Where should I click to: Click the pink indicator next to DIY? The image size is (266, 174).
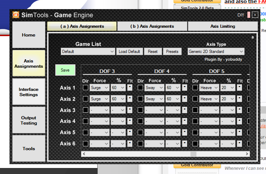pyautogui.click(x=249, y=15)
